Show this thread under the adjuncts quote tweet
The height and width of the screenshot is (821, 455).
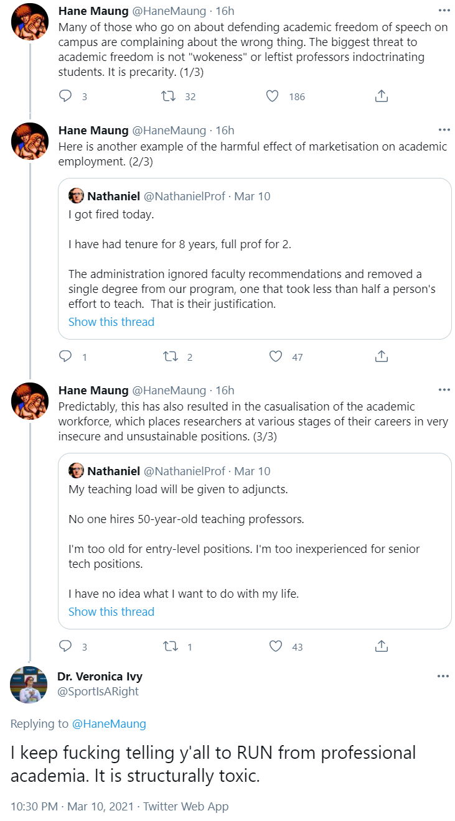111,611
